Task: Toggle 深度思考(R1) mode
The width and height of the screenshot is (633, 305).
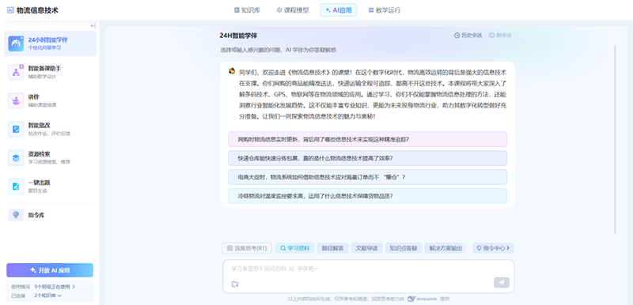Action: 247,248
